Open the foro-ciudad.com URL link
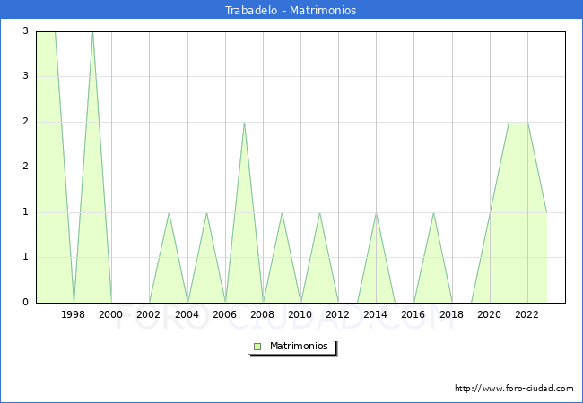Screen dimensions: 583x403 514,389
